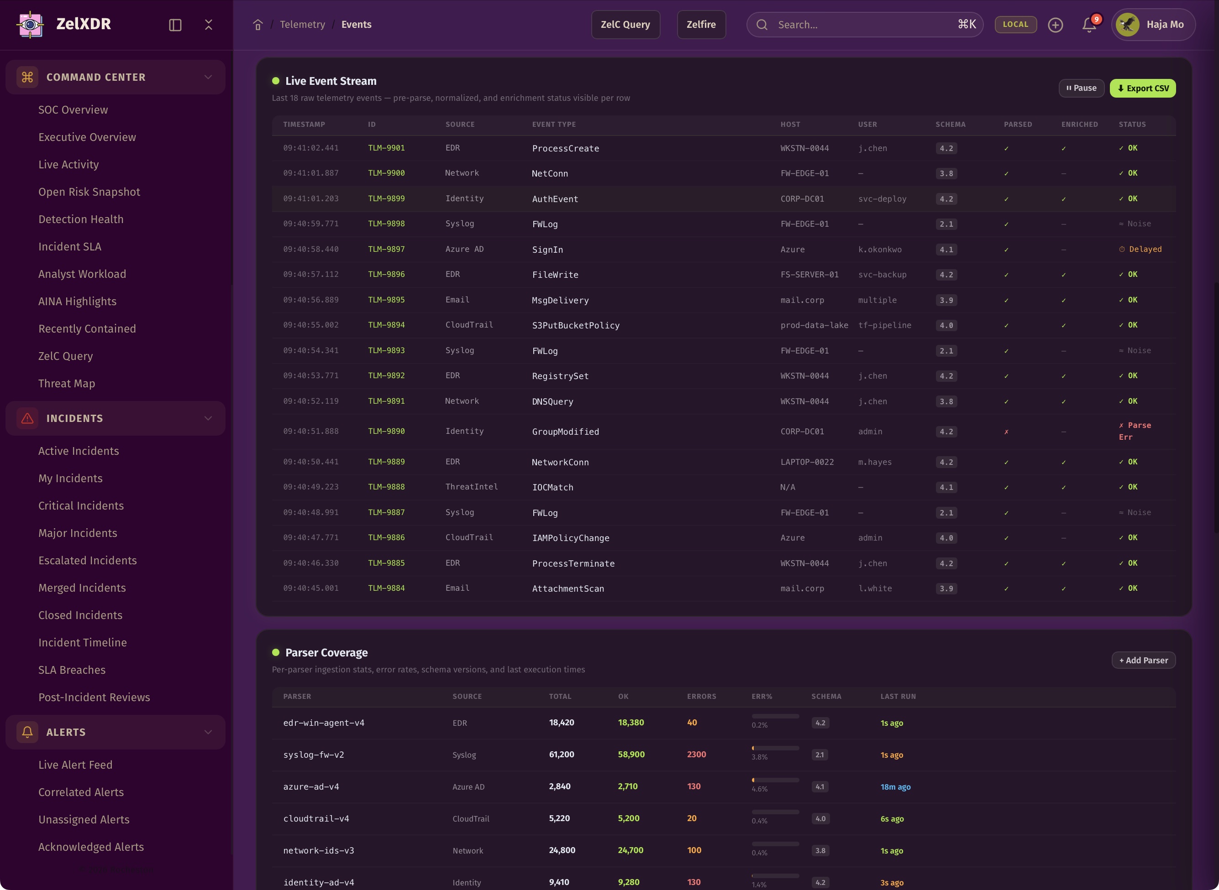Viewport: 1219px width, 890px height.
Task: Go to home via breadcrumb icon
Action: pyautogui.click(x=257, y=25)
